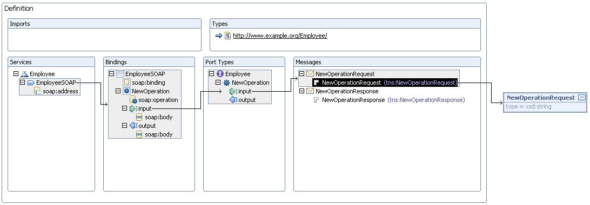
Task: Select the NewOperationResponse message name
Action: 347,91
